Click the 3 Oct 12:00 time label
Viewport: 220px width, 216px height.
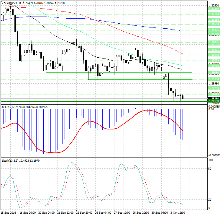[x=178, y=212]
